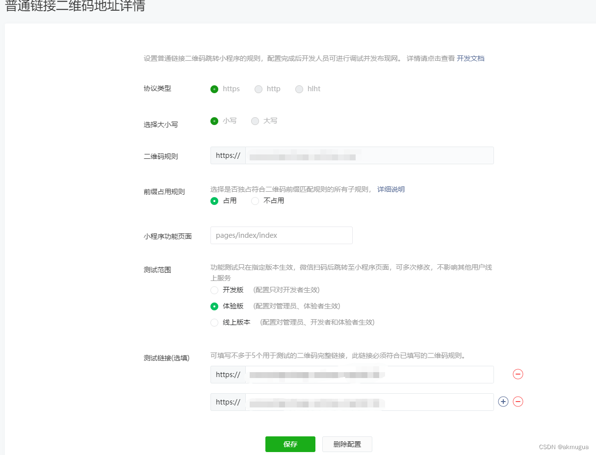Focus the second 测试链接 input field
596x455 pixels.
[x=369, y=402]
